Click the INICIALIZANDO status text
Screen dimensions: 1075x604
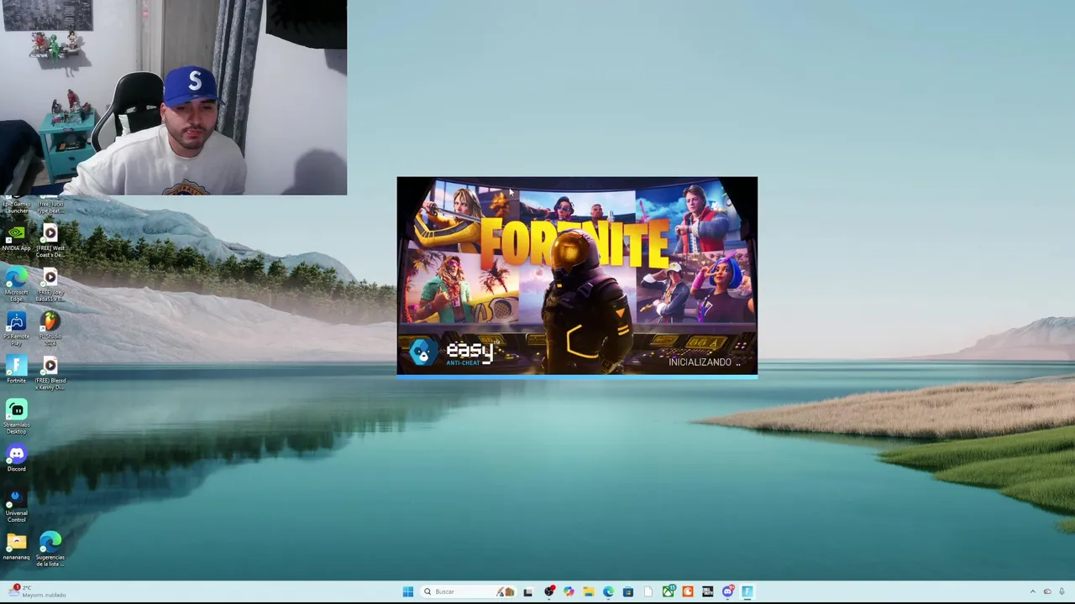pos(705,362)
